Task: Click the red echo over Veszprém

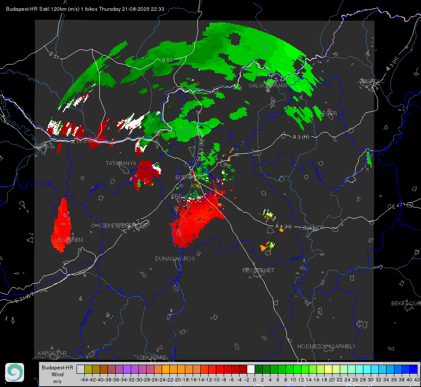Action: coord(62,226)
